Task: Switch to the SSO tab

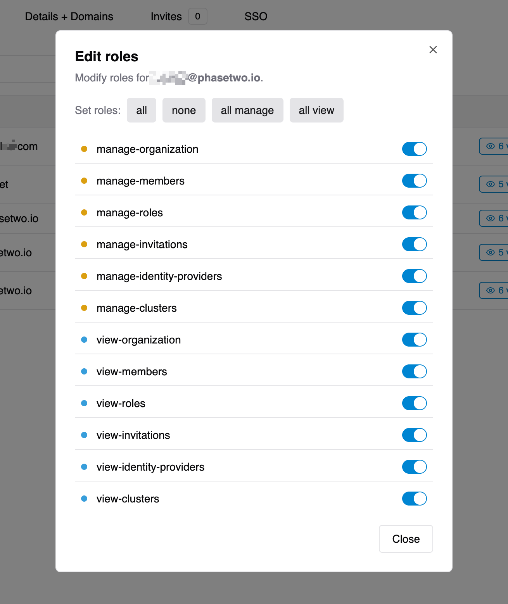Action: coord(256,16)
